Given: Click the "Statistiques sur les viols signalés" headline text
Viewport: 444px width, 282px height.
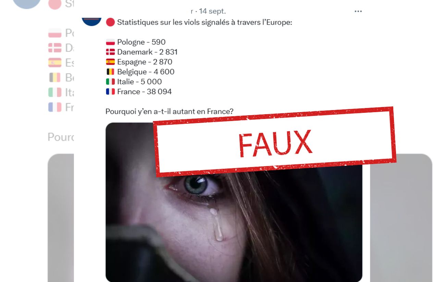Looking at the screenshot, I should (205, 23).
